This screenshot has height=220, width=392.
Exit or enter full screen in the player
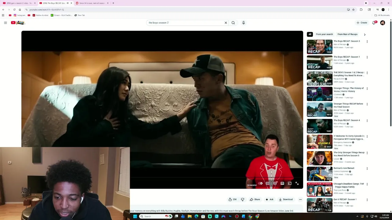click(x=297, y=183)
